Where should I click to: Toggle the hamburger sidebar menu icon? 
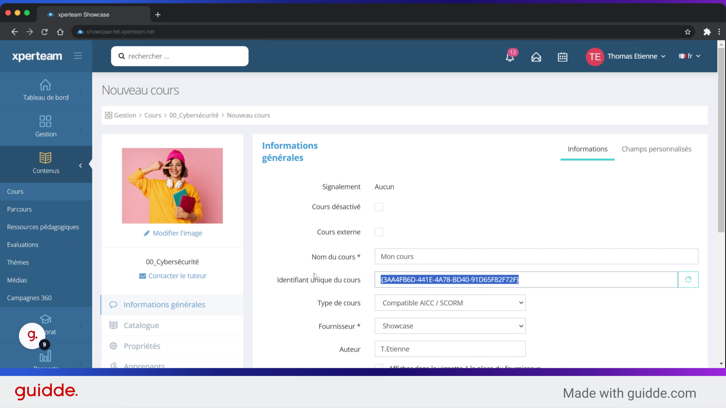[x=78, y=56]
